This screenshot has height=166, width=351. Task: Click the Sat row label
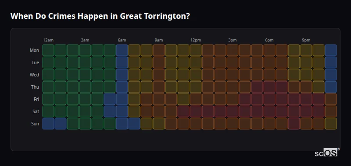[36, 112]
